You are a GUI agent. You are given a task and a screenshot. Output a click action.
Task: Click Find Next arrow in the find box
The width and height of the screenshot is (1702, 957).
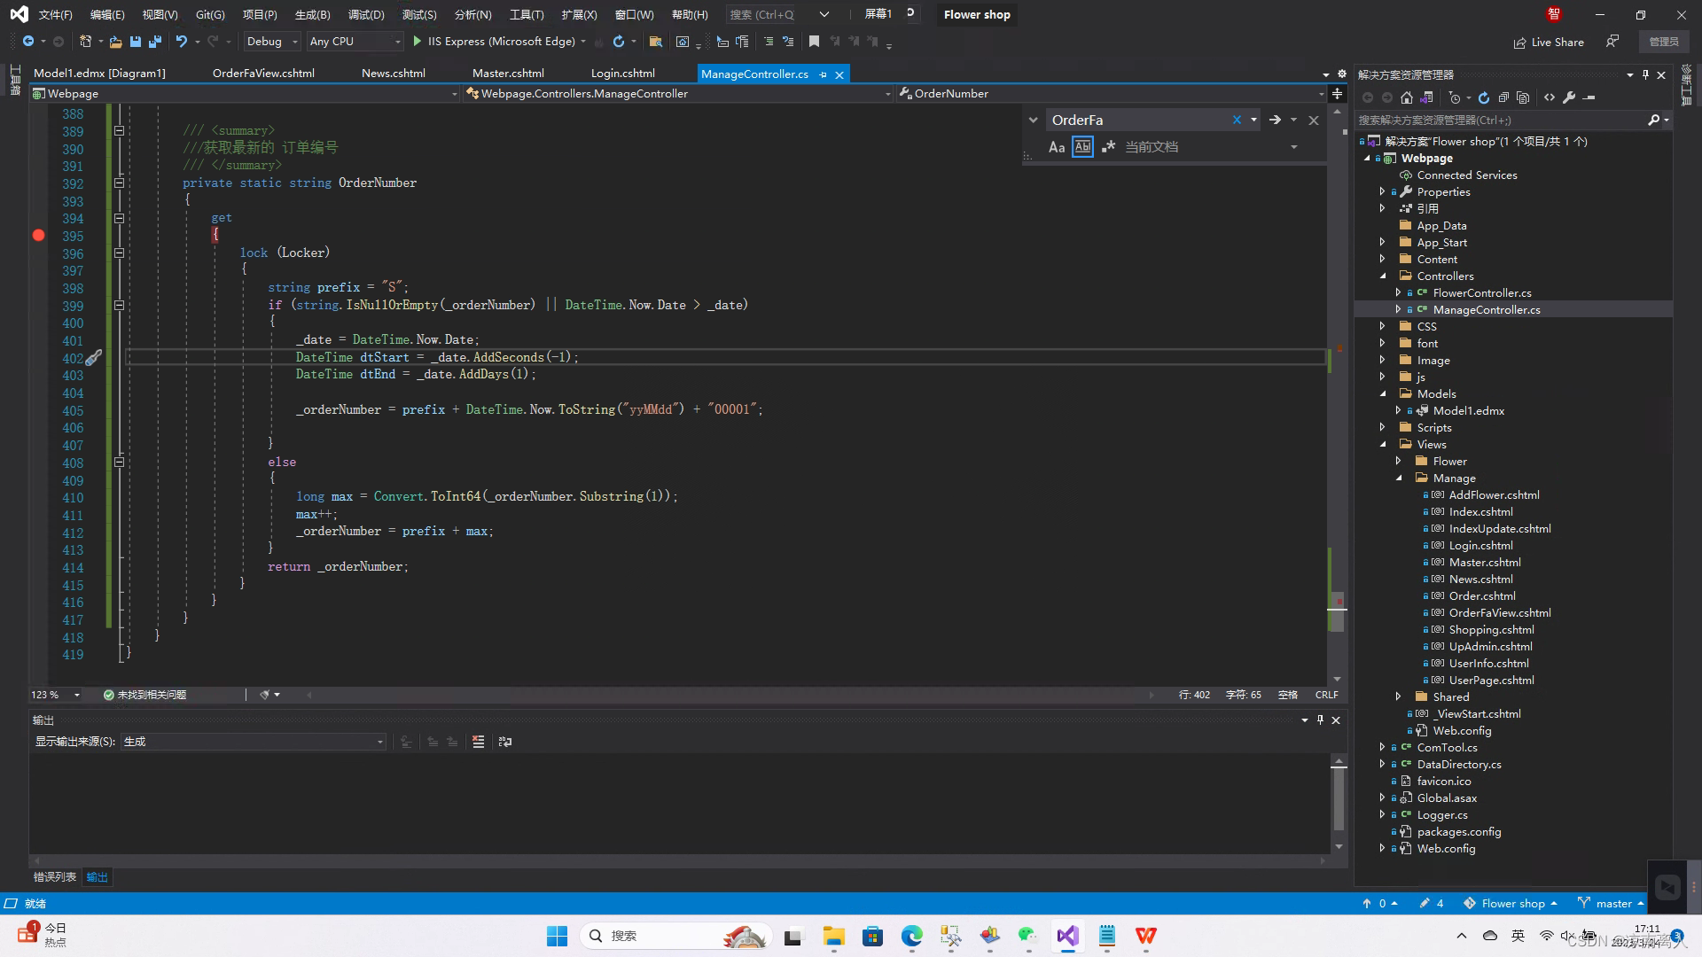coord(1275,120)
